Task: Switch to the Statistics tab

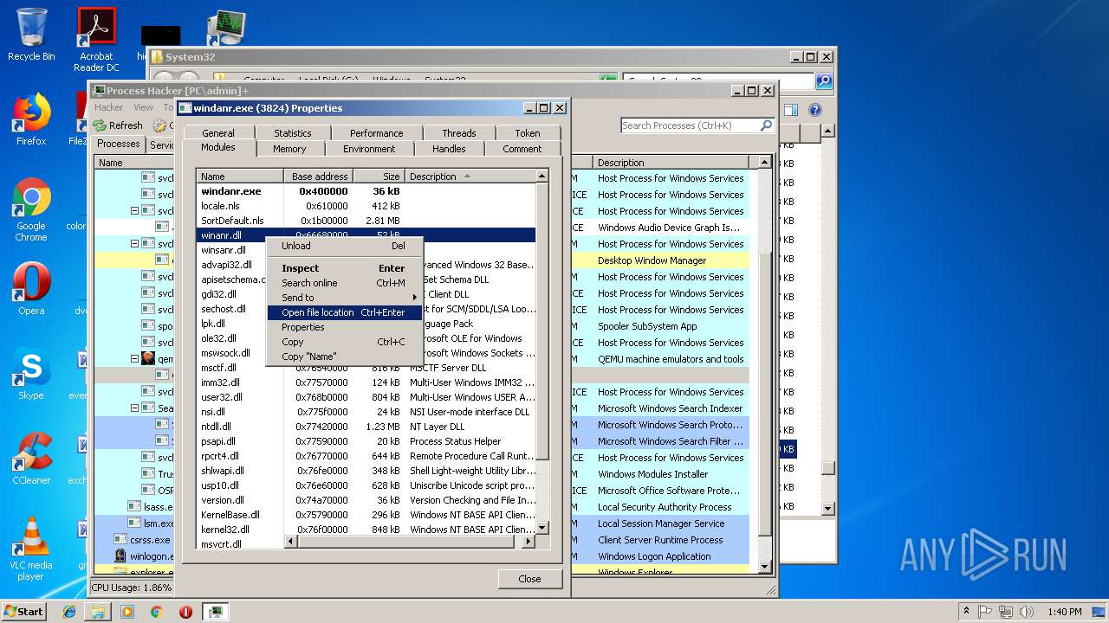Action: point(293,133)
